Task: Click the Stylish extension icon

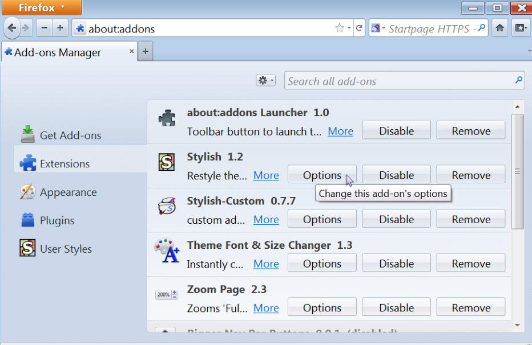Action: [x=167, y=163]
